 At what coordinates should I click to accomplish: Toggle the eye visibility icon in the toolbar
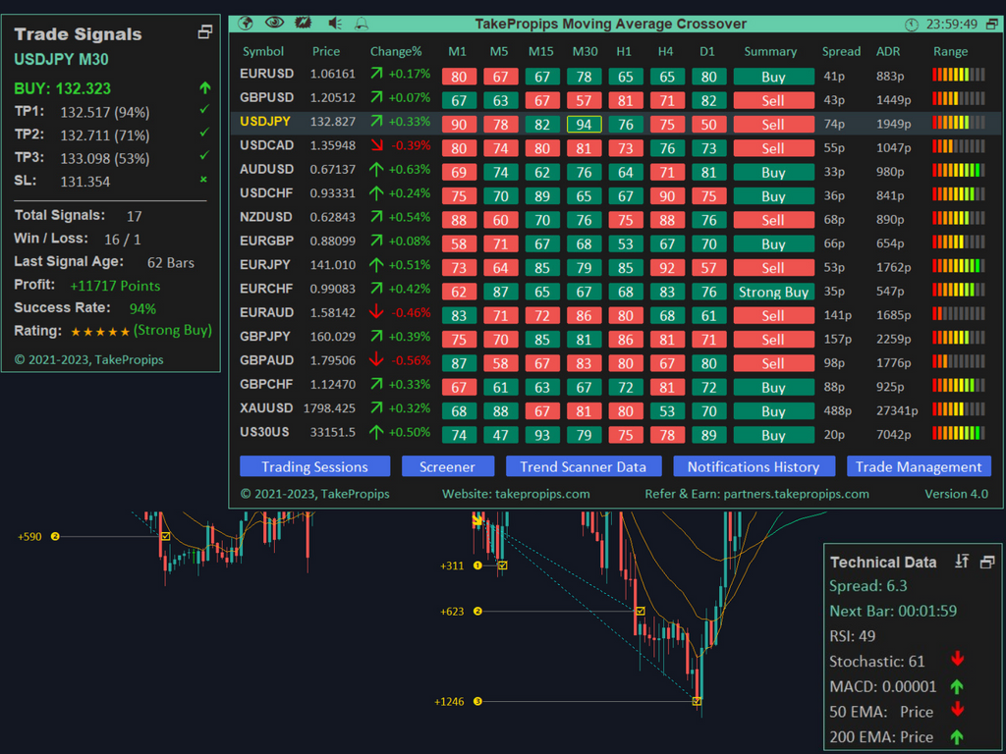[276, 23]
